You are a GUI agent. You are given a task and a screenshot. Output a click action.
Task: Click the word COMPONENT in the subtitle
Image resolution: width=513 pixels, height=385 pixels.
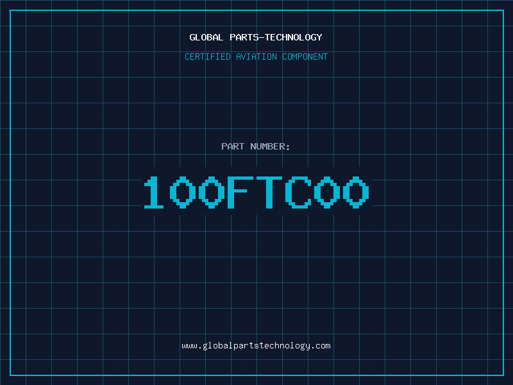tap(305, 56)
